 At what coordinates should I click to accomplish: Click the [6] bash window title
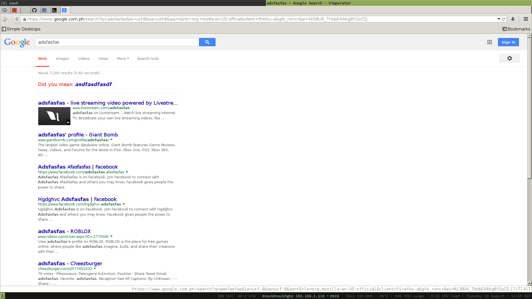(x=10, y=3)
